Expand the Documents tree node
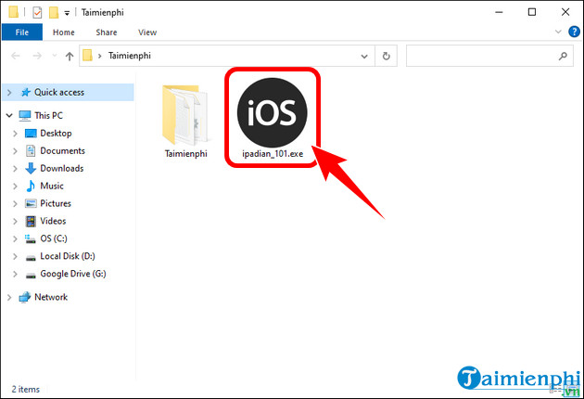 [x=15, y=150]
